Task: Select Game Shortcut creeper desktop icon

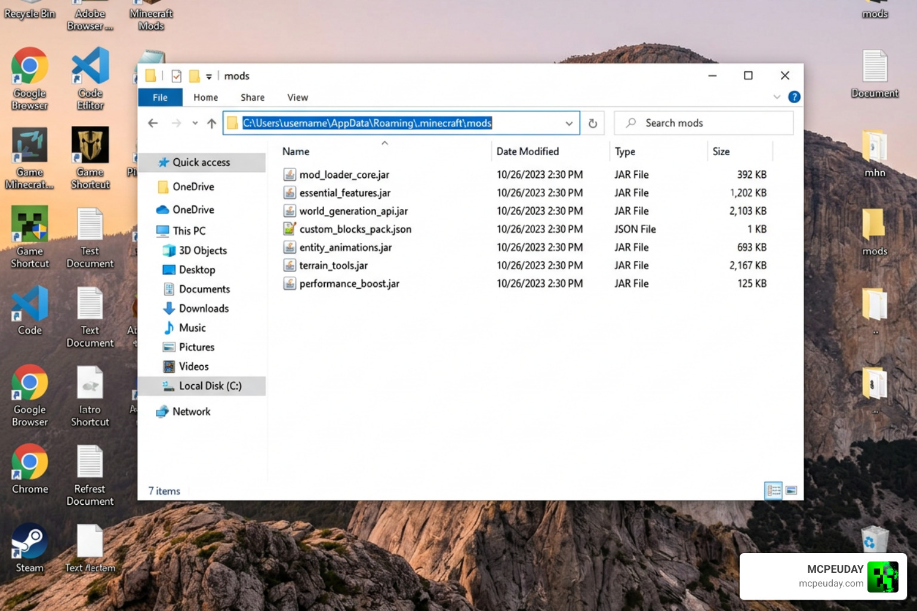Action: pos(30,237)
